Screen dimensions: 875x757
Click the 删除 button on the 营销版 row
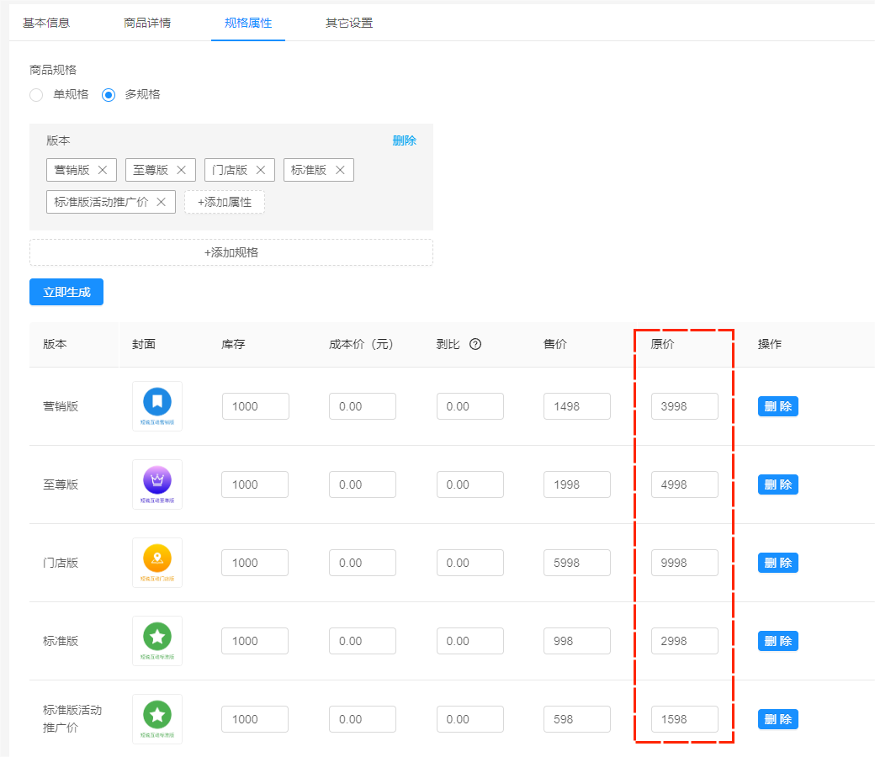coord(777,405)
